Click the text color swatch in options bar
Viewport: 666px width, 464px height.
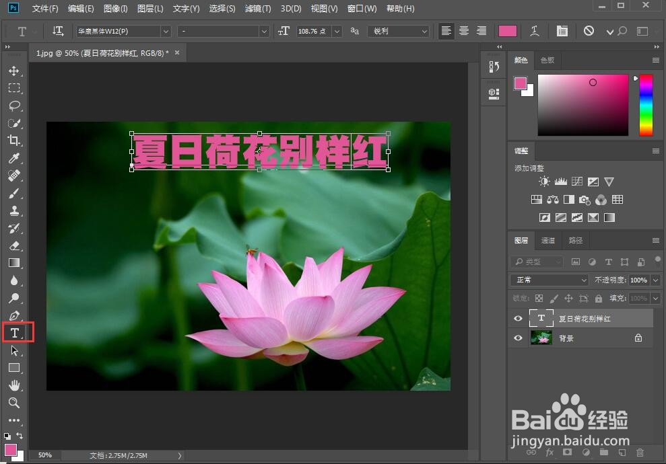(x=508, y=31)
